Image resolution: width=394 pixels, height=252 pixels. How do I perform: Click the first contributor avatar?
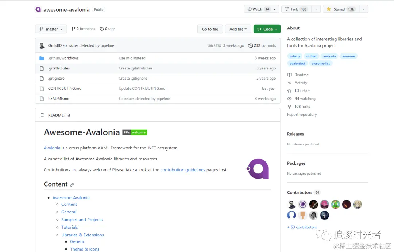point(292,204)
